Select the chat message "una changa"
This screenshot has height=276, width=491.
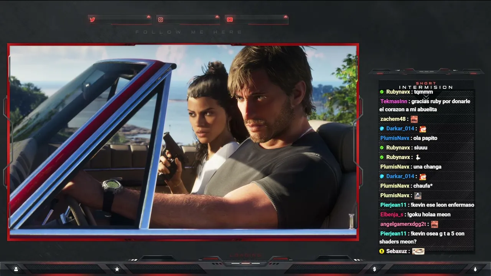[x=427, y=167]
